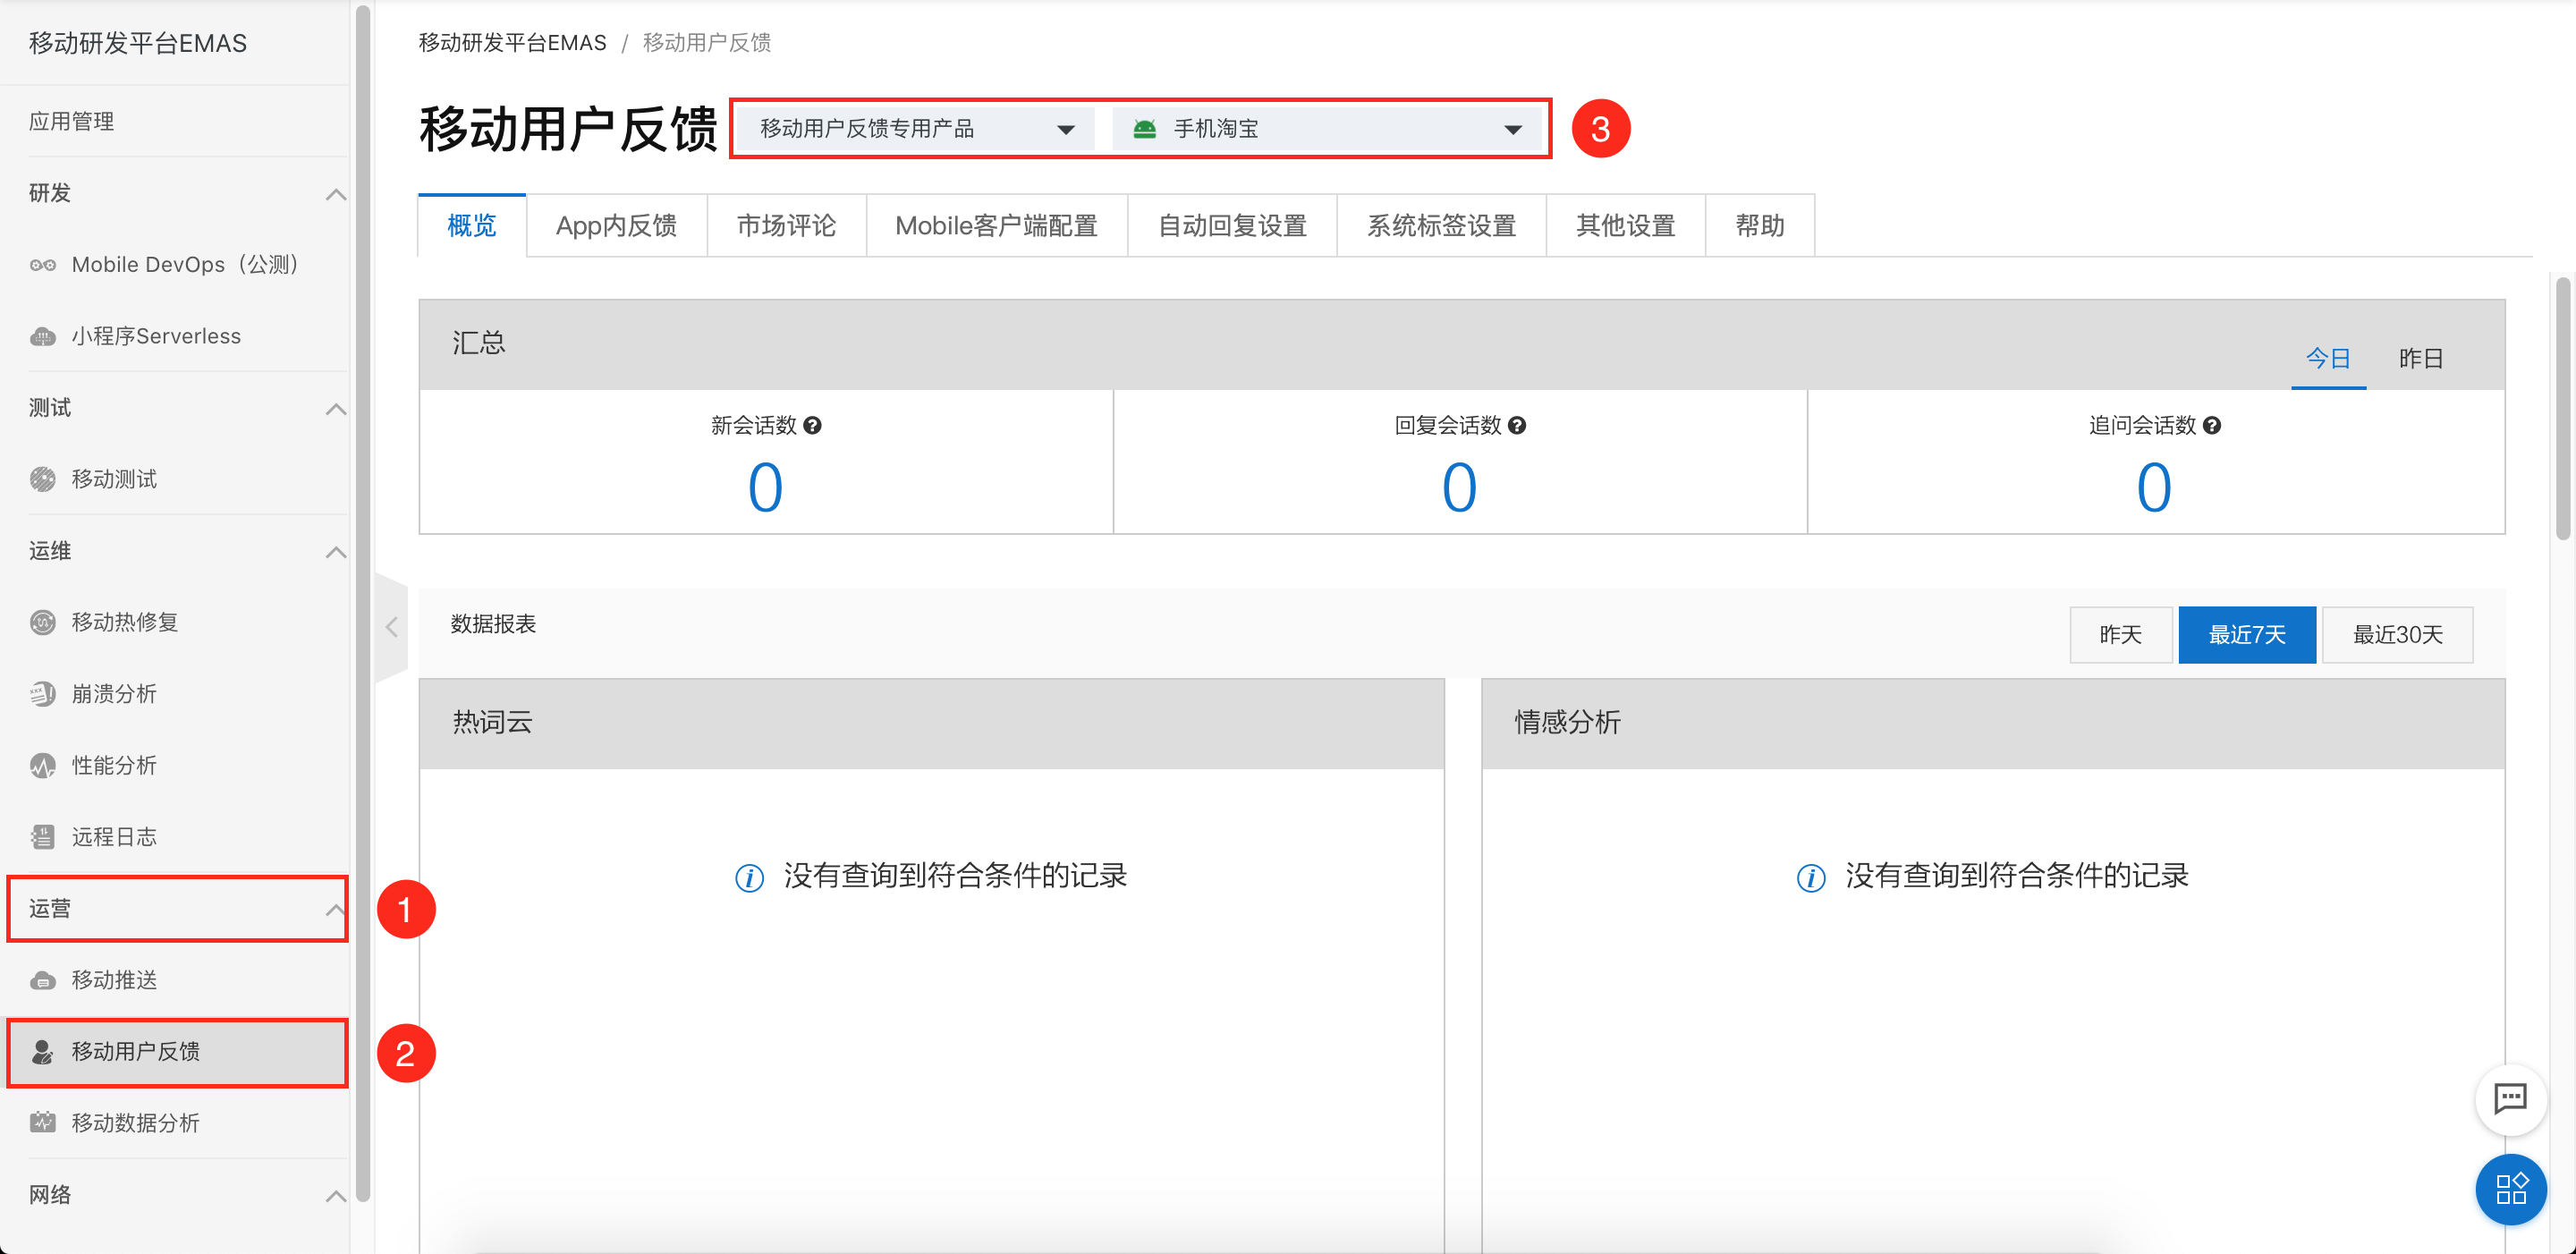Collapse the 网络 sidebar section

tap(336, 1196)
